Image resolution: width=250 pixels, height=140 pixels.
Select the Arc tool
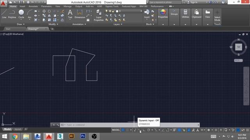click(x=30, y=14)
